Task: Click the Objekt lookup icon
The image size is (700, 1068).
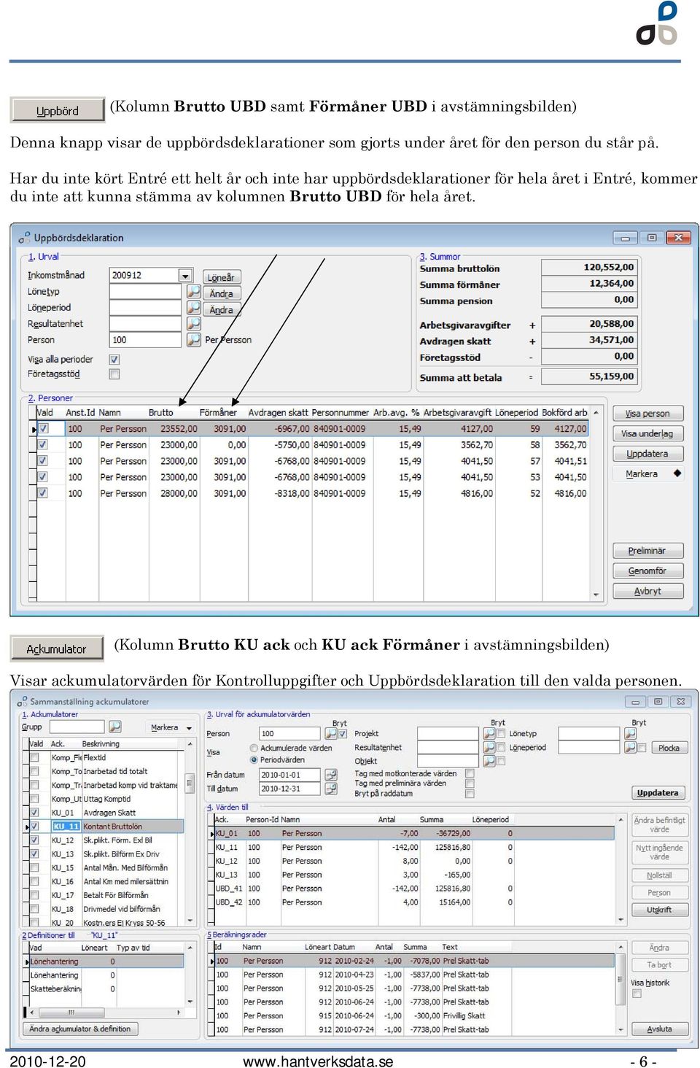Action: click(489, 761)
